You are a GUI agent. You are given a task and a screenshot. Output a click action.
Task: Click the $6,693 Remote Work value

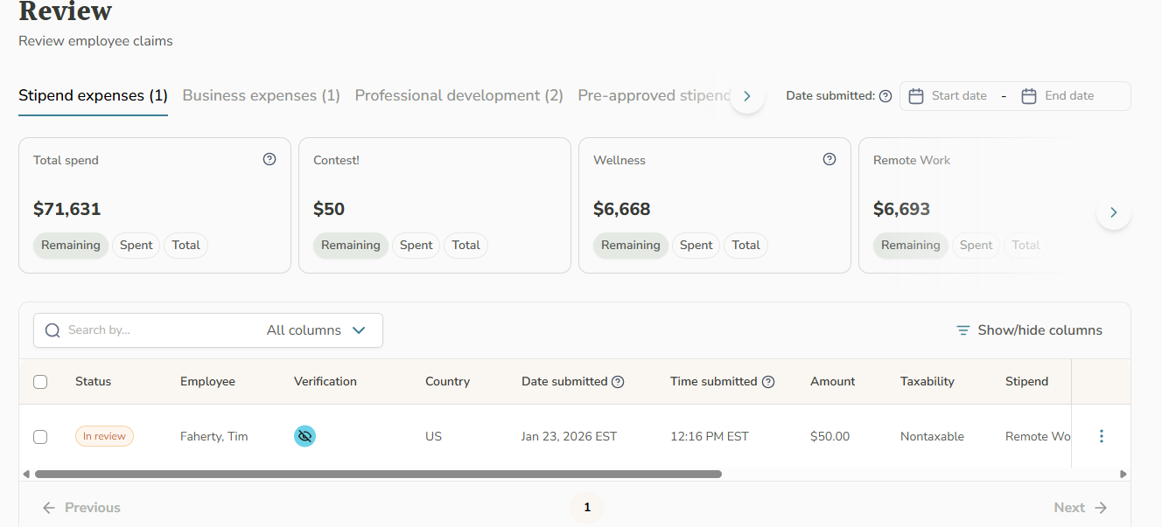coord(902,210)
